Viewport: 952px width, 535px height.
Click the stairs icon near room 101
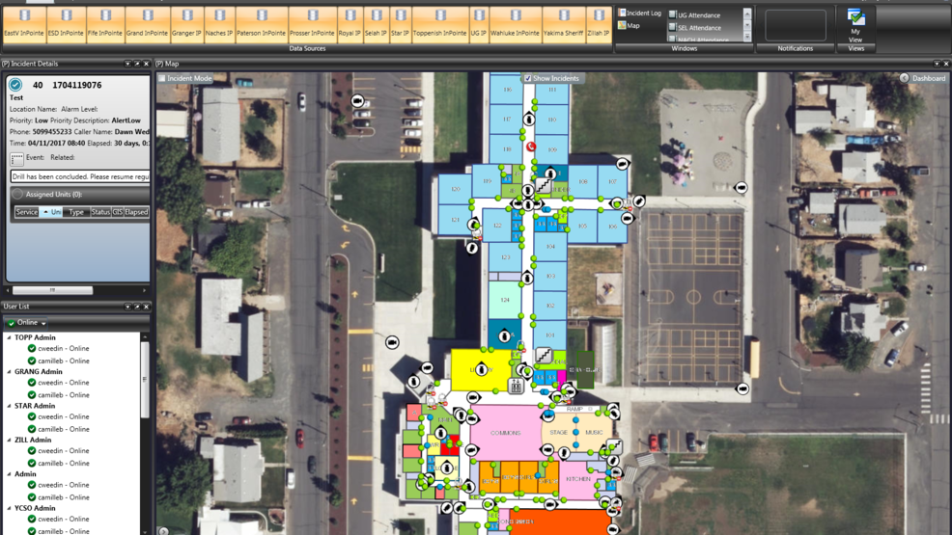544,355
